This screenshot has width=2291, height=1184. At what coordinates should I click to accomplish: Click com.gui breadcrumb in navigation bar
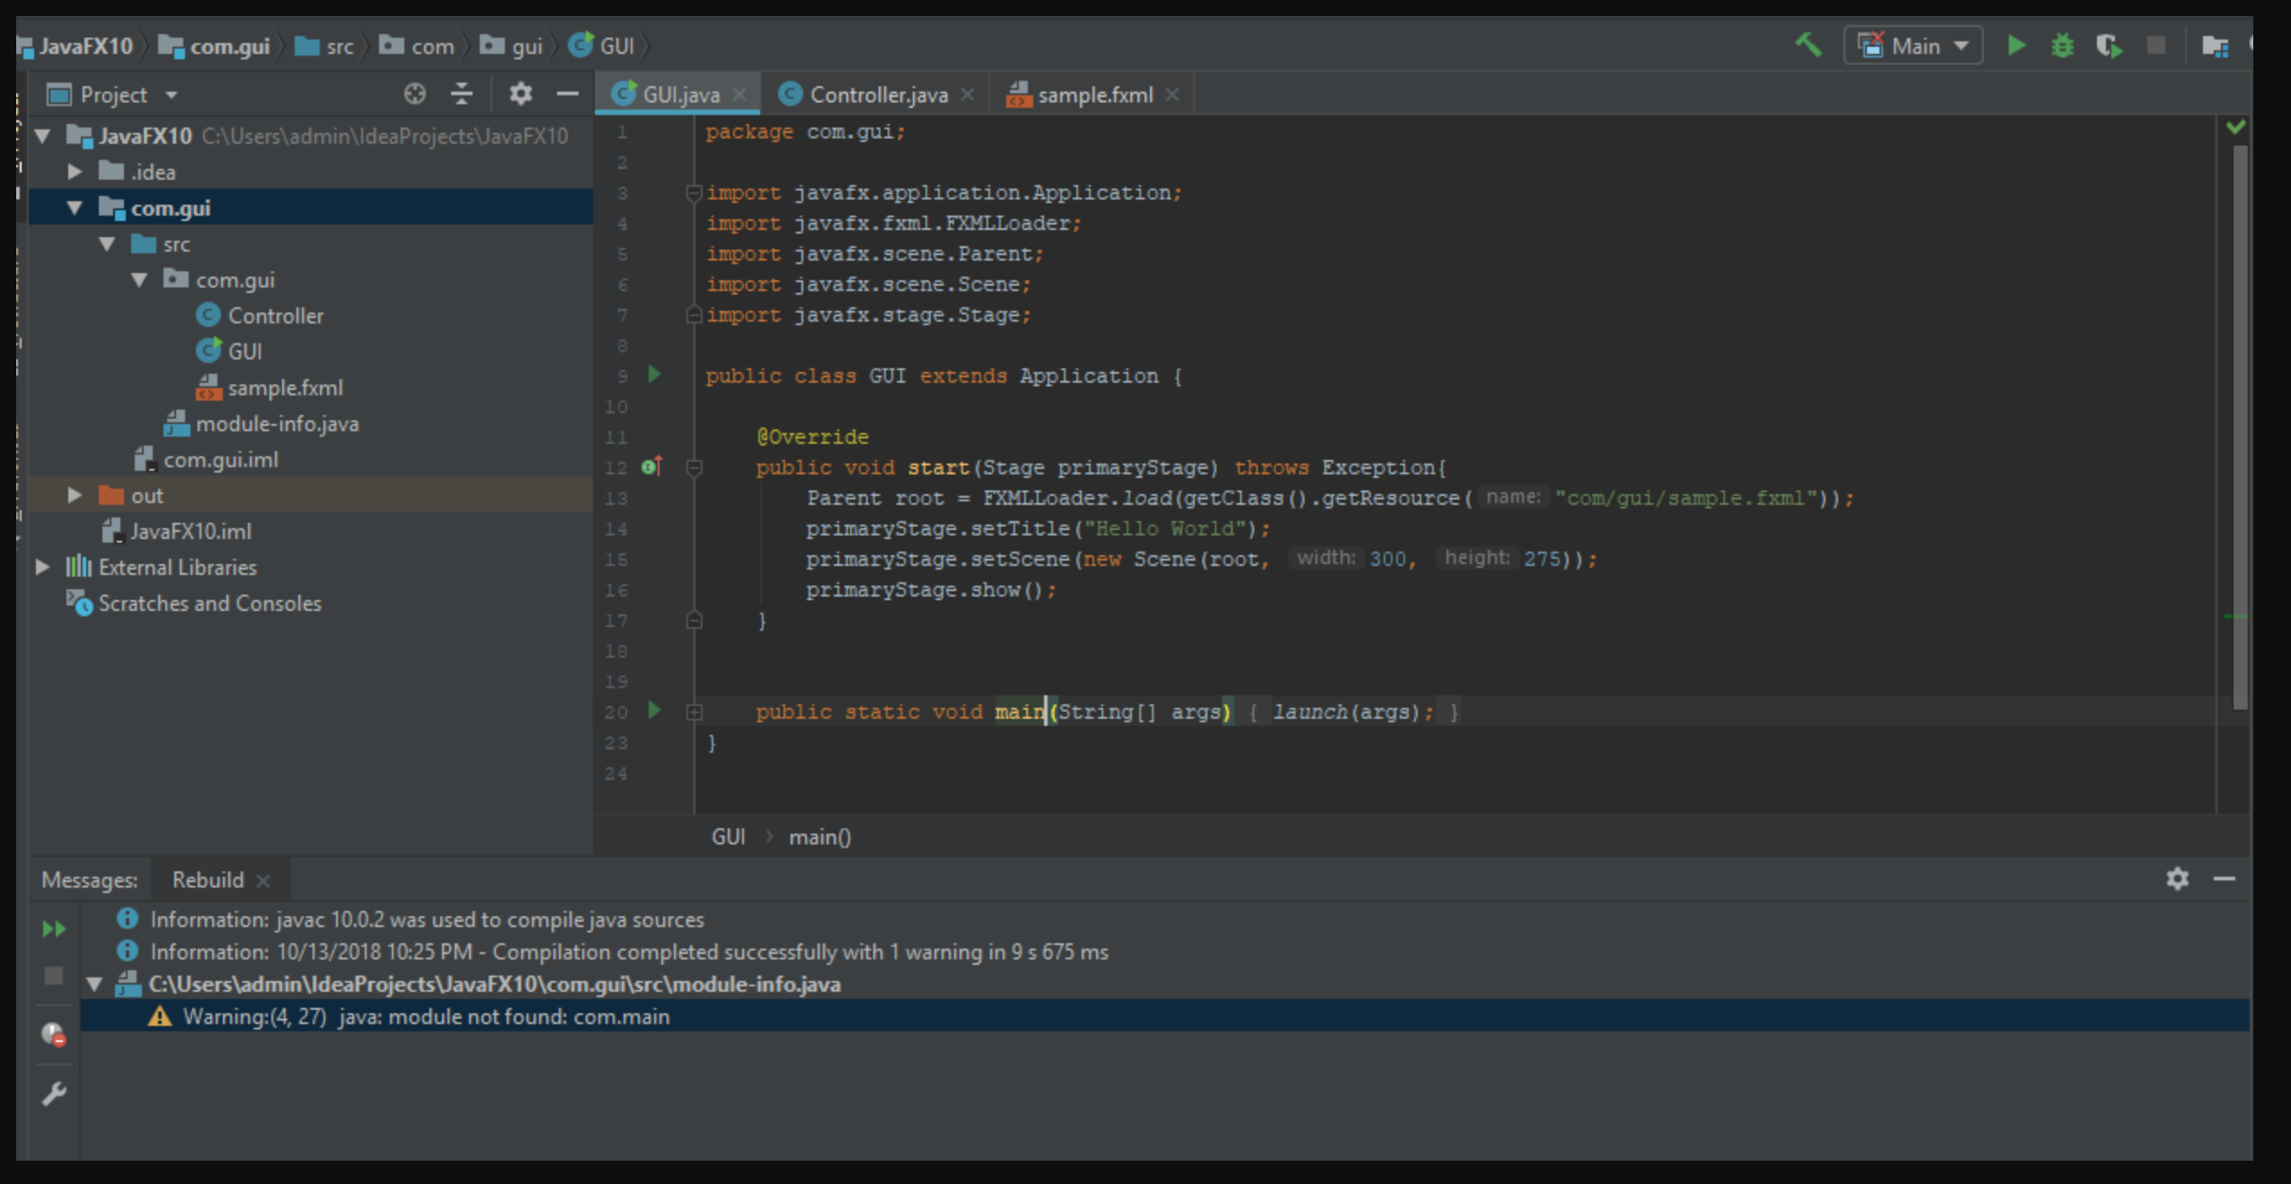(x=214, y=46)
